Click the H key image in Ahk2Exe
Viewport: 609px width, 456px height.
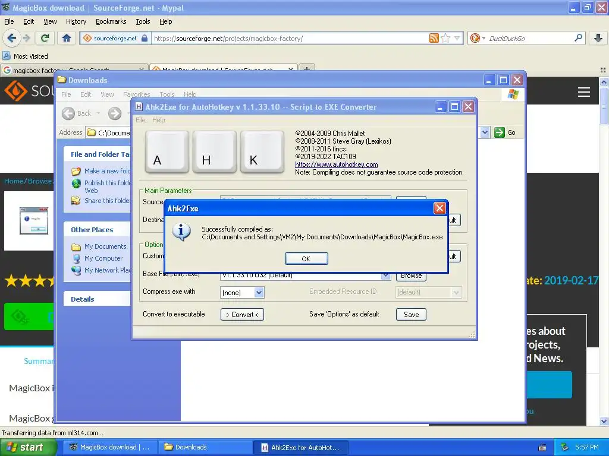(214, 151)
